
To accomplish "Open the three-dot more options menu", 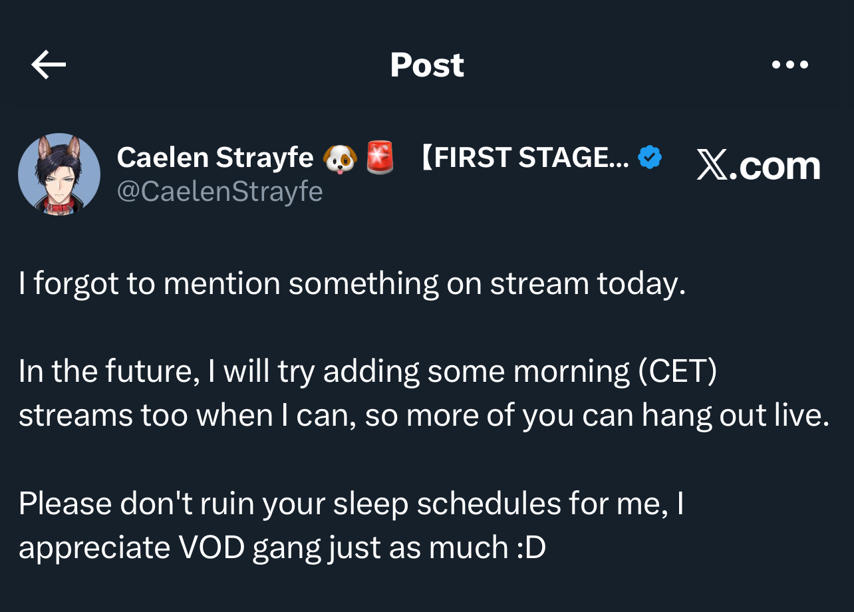I will 790,65.
